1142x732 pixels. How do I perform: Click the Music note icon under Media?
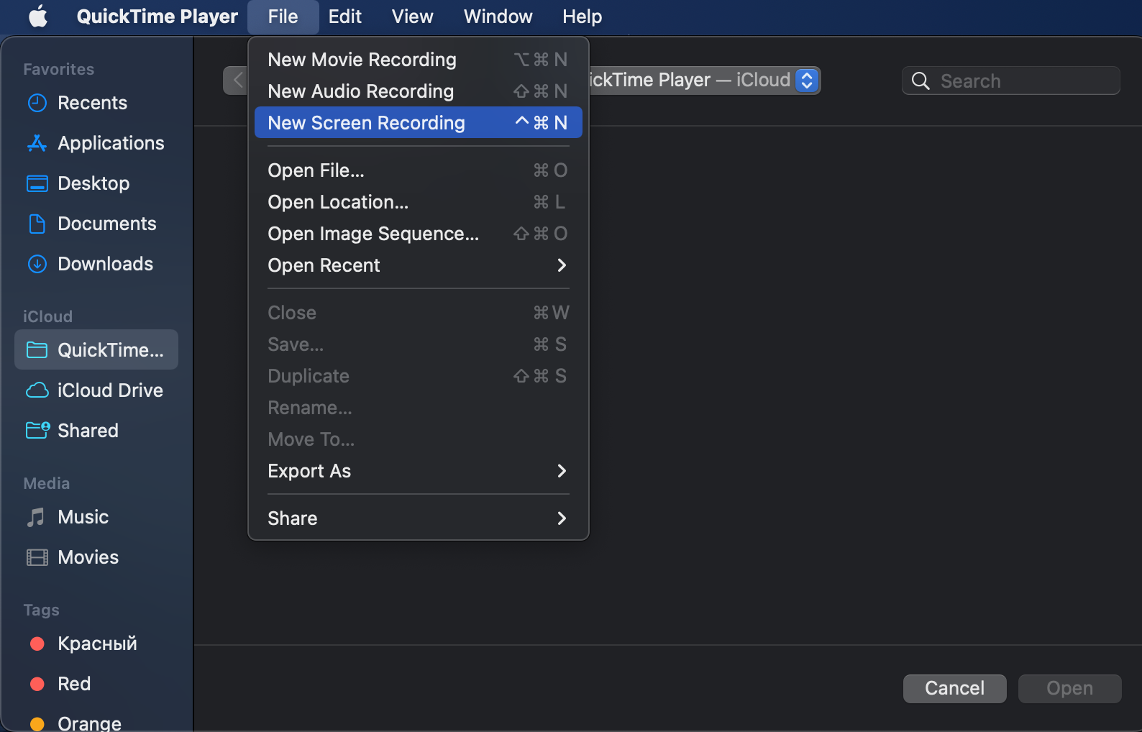[x=36, y=517]
